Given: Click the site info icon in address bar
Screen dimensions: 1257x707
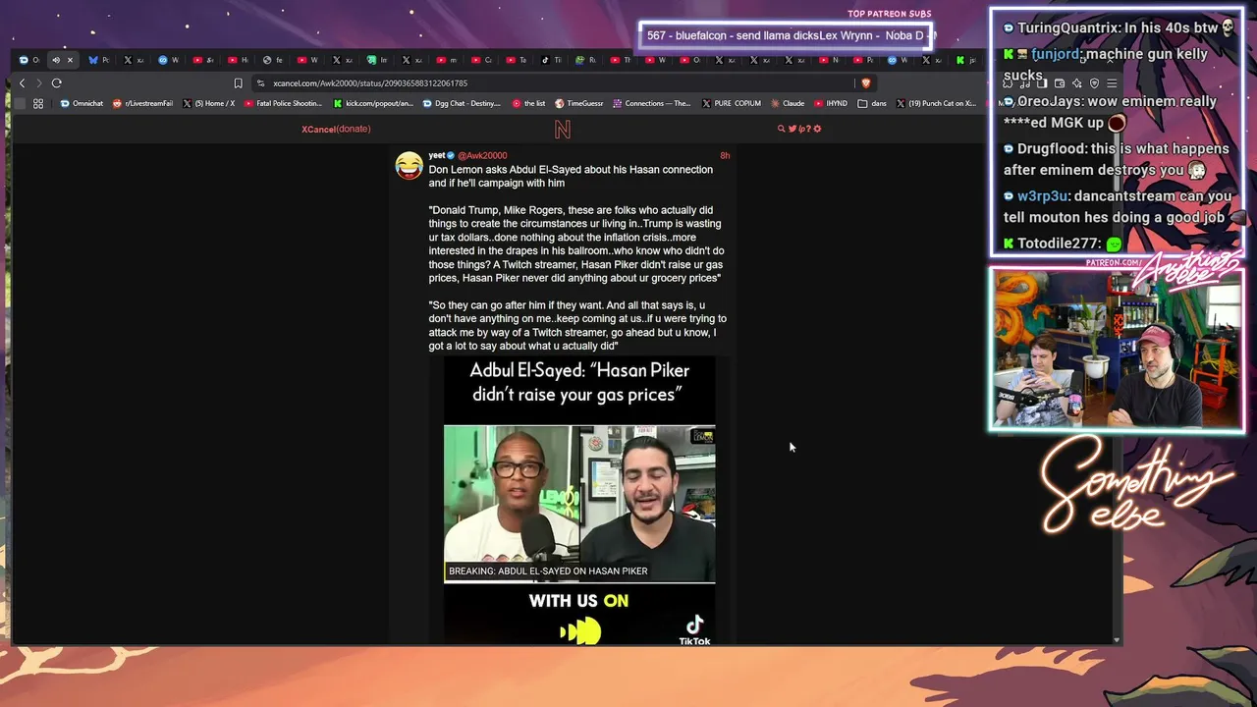Looking at the screenshot, I should [260, 83].
